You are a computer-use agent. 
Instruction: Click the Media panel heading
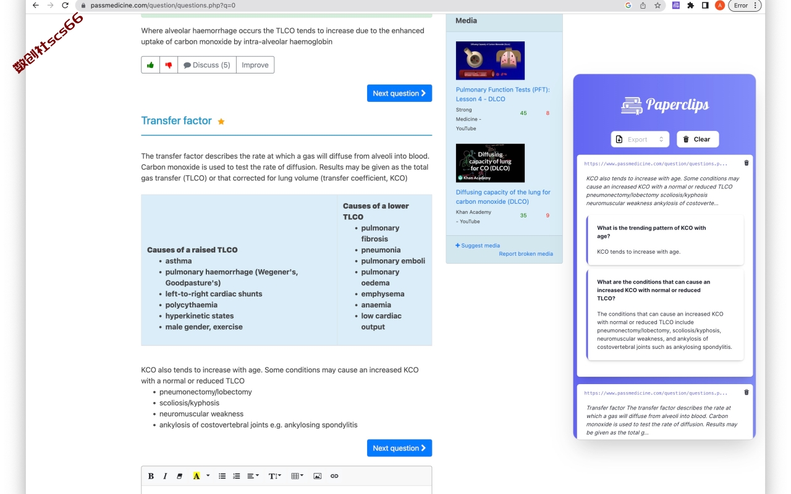(x=466, y=20)
